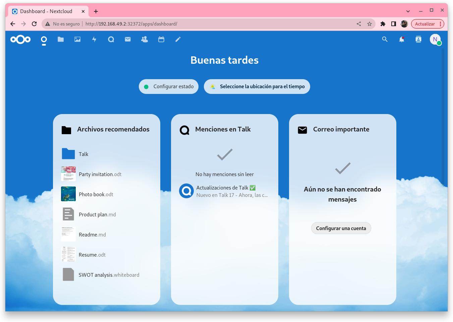
Task: Open the Activity lightning icon
Action: (94, 40)
